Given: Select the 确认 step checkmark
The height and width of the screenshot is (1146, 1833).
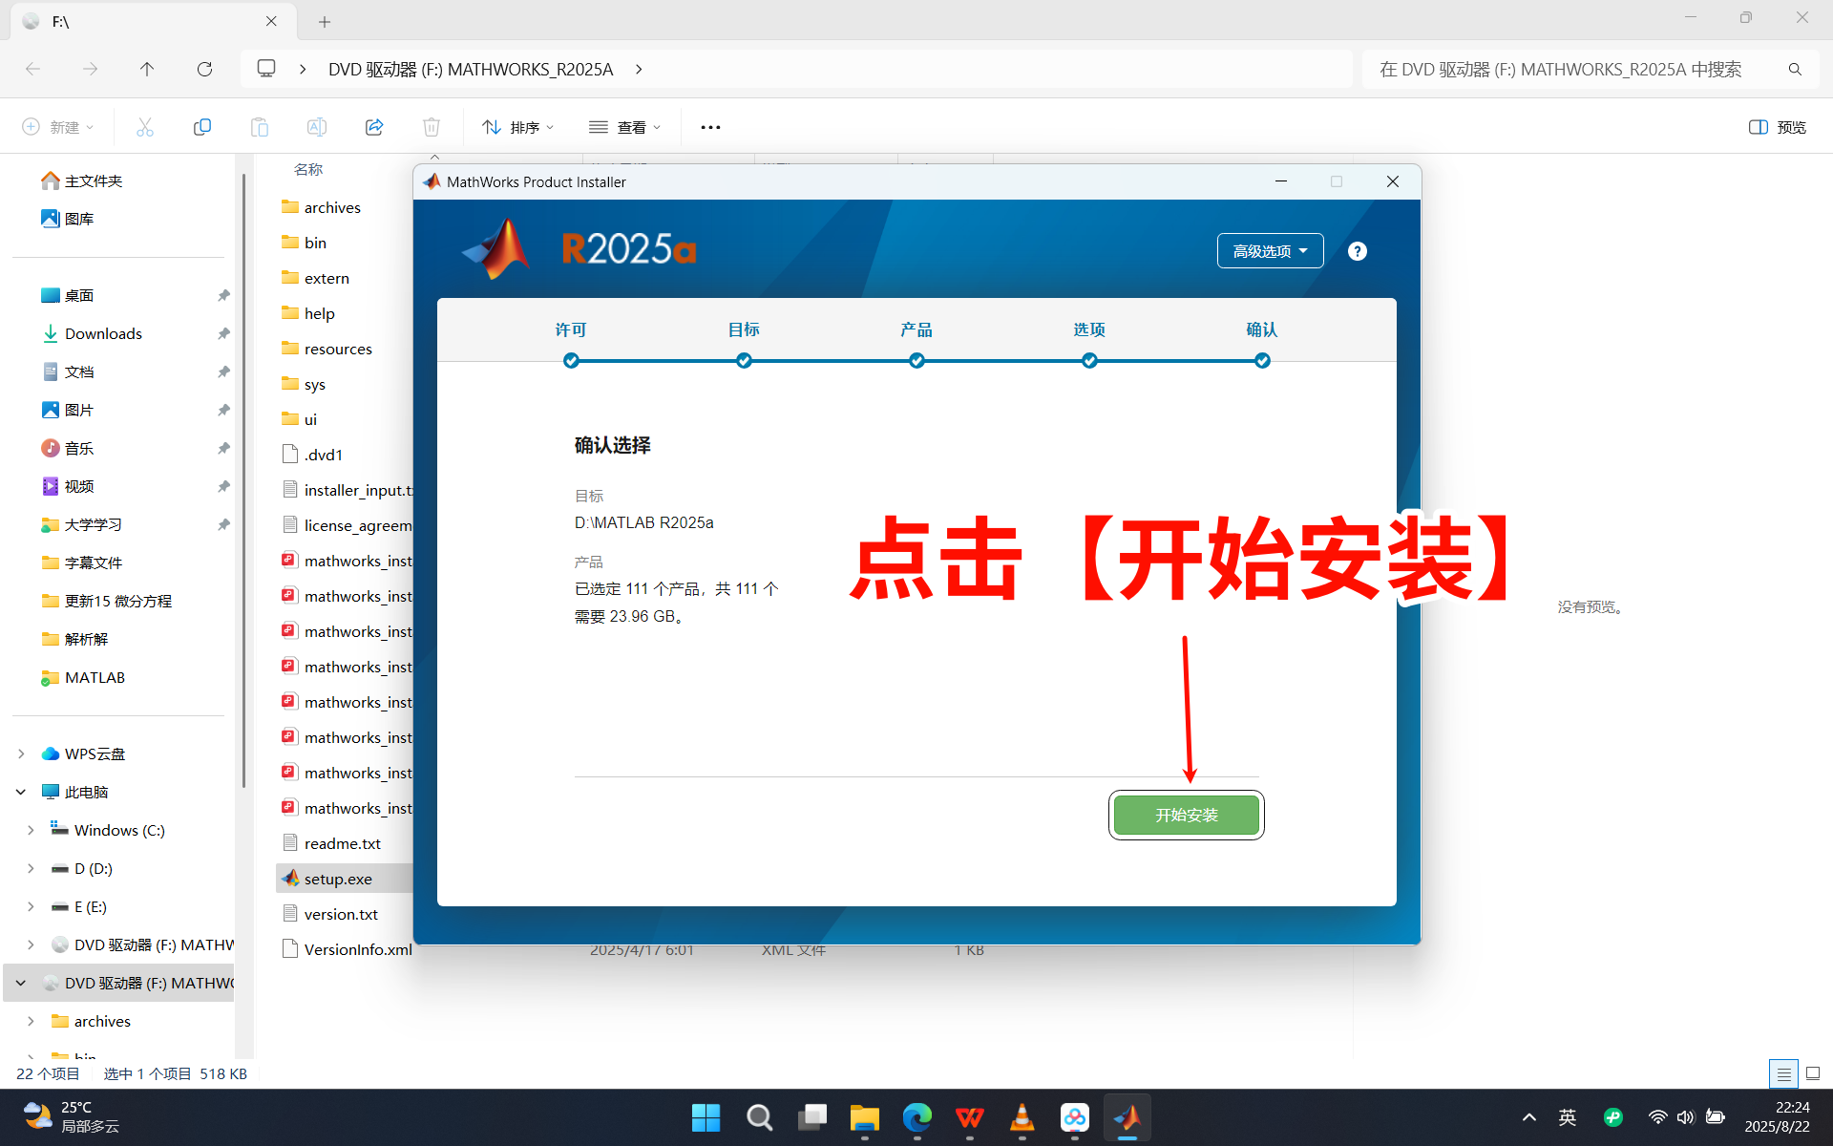Looking at the screenshot, I should point(1262,361).
